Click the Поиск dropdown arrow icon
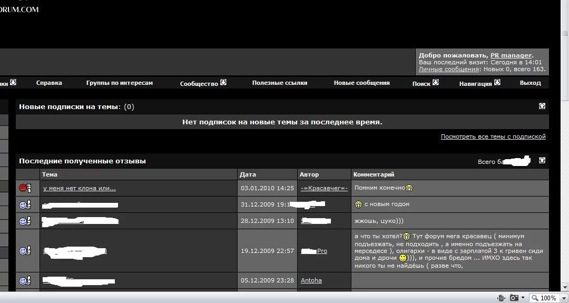Viewport: 569px width, 303px height. pyautogui.click(x=436, y=82)
